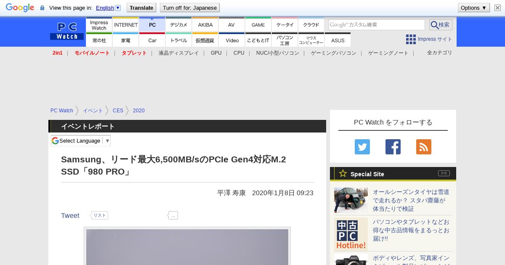Click the 980 PRO article image
Screen dimensions: 505x265
[187, 247]
